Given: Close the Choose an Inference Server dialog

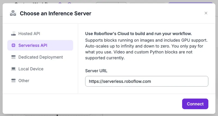Looking at the screenshot, I should click(206, 13).
